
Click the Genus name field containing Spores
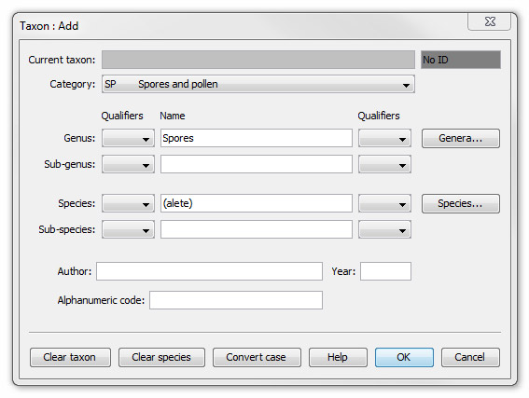click(257, 138)
